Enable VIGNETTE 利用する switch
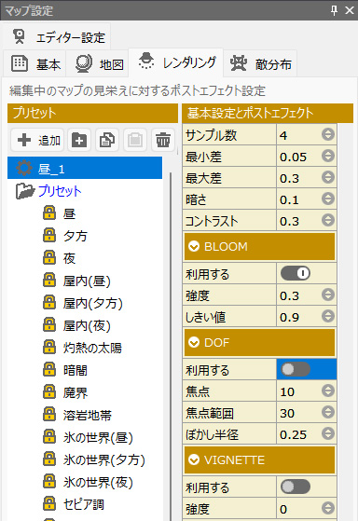Viewport: 358px width, 521px height. (x=296, y=487)
